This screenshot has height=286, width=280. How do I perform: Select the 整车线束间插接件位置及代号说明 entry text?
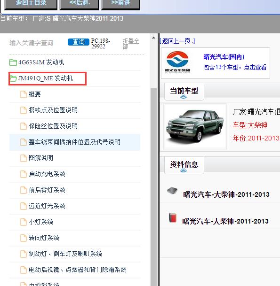[74, 142]
